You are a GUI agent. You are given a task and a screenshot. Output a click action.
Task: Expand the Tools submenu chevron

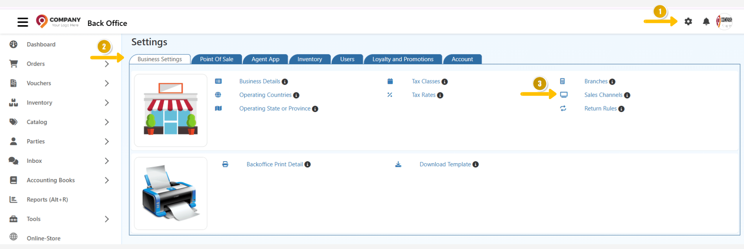click(x=107, y=219)
